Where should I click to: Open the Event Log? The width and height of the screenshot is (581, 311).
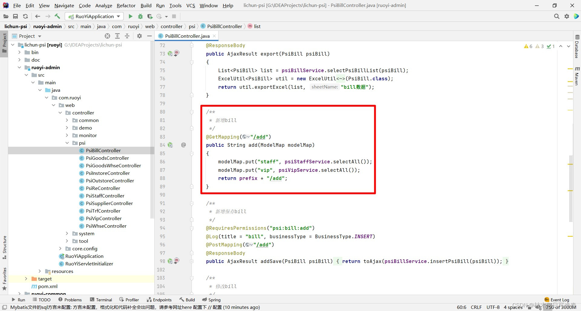pos(557,300)
